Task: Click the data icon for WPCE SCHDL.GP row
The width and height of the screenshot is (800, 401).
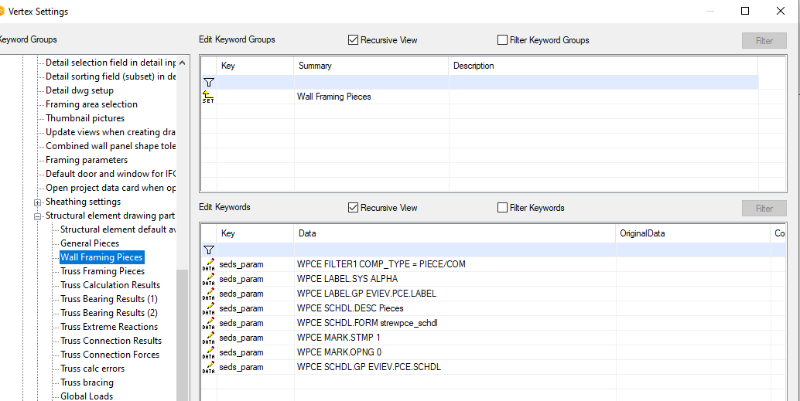Action: tap(208, 367)
